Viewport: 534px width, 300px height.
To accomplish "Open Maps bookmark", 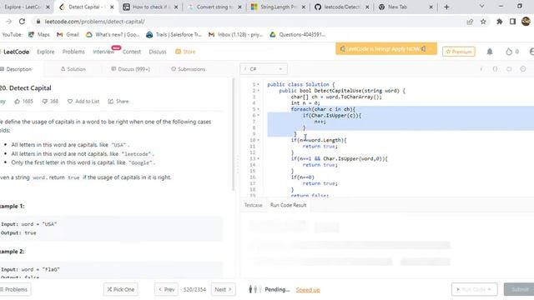I will [39, 35].
